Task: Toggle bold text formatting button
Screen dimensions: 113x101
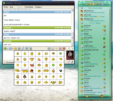Action: 19,49
